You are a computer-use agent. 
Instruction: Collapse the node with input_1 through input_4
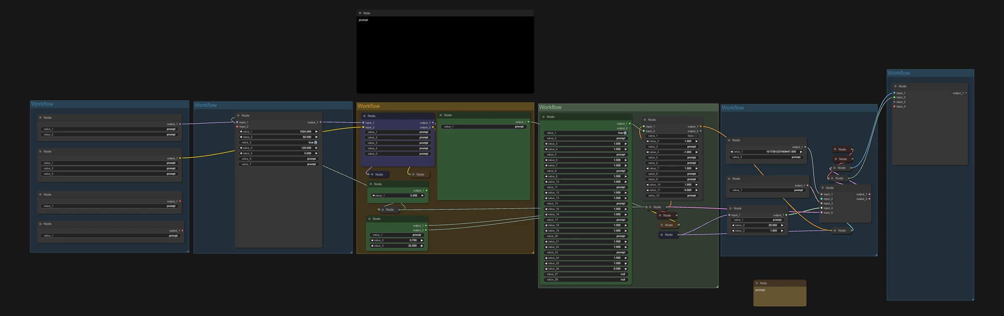(x=896, y=86)
